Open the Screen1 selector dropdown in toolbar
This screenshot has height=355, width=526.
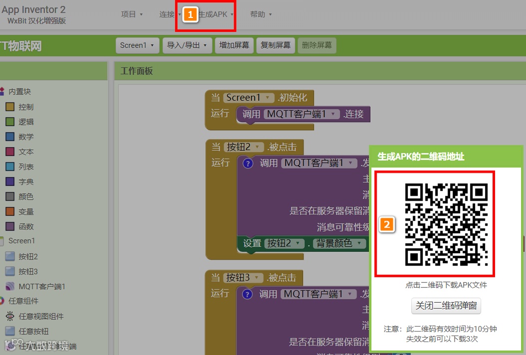[x=137, y=45]
